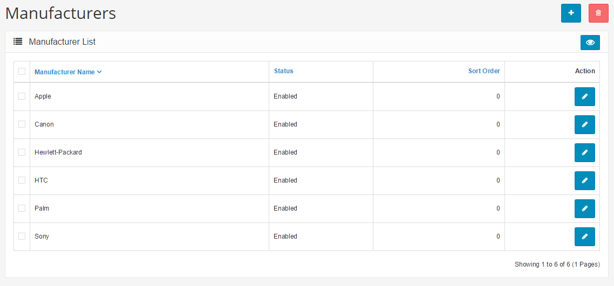
Task: Mark the Palm row checkbox
Action: pos(22,208)
